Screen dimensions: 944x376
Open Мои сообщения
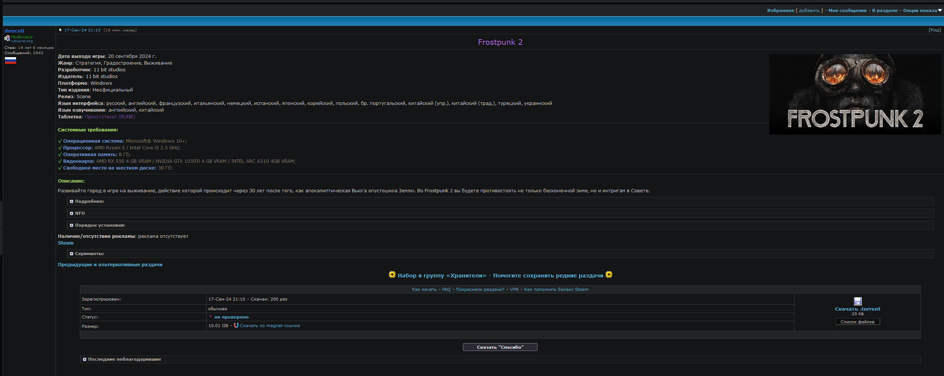coord(847,11)
